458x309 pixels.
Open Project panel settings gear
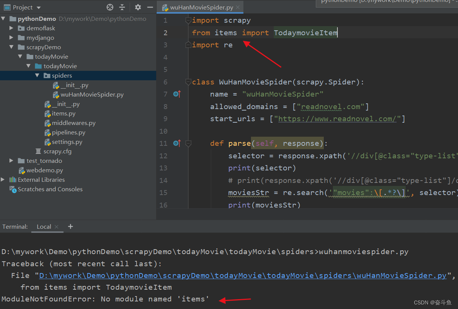point(138,7)
